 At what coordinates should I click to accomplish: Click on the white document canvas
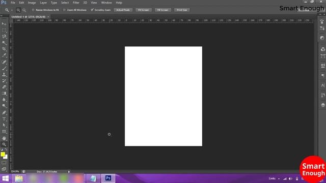(x=164, y=96)
